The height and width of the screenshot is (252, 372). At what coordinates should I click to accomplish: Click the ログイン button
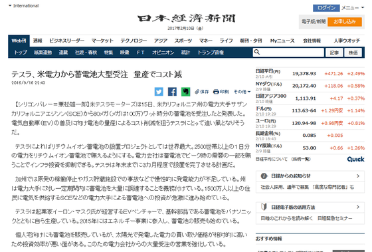coord(326,8)
